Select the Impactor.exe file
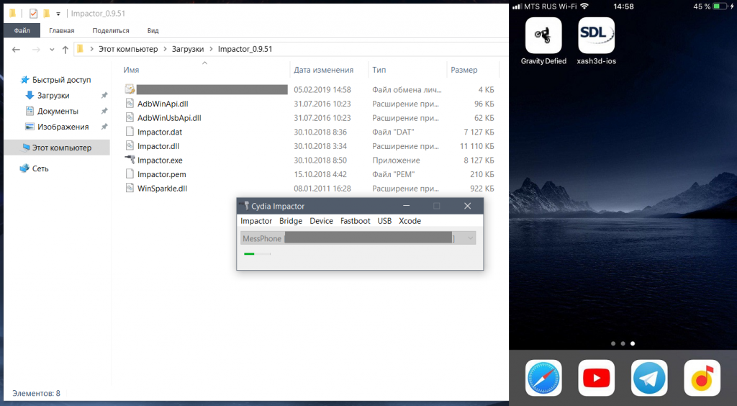This screenshot has height=406, width=737. [x=160, y=161]
